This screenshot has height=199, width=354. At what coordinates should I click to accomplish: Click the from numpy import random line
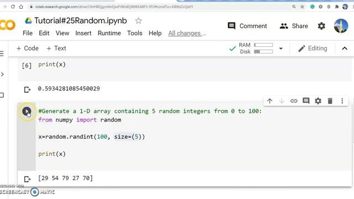click(80, 120)
